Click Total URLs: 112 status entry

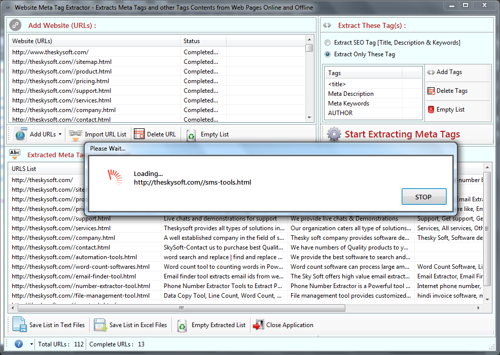pos(60,344)
